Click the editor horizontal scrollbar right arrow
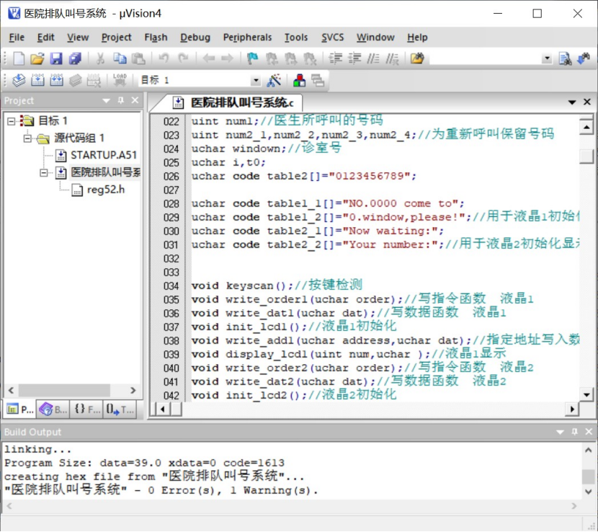Viewport: 598px width, 532px height. pyautogui.click(x=571, y=409)
